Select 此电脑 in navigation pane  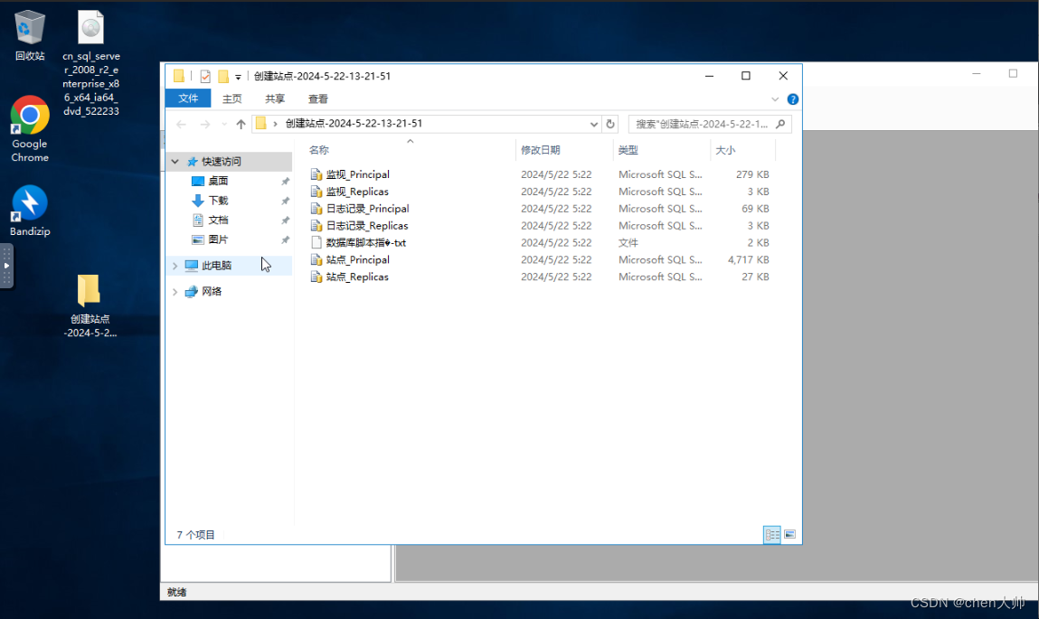(217, 266)
